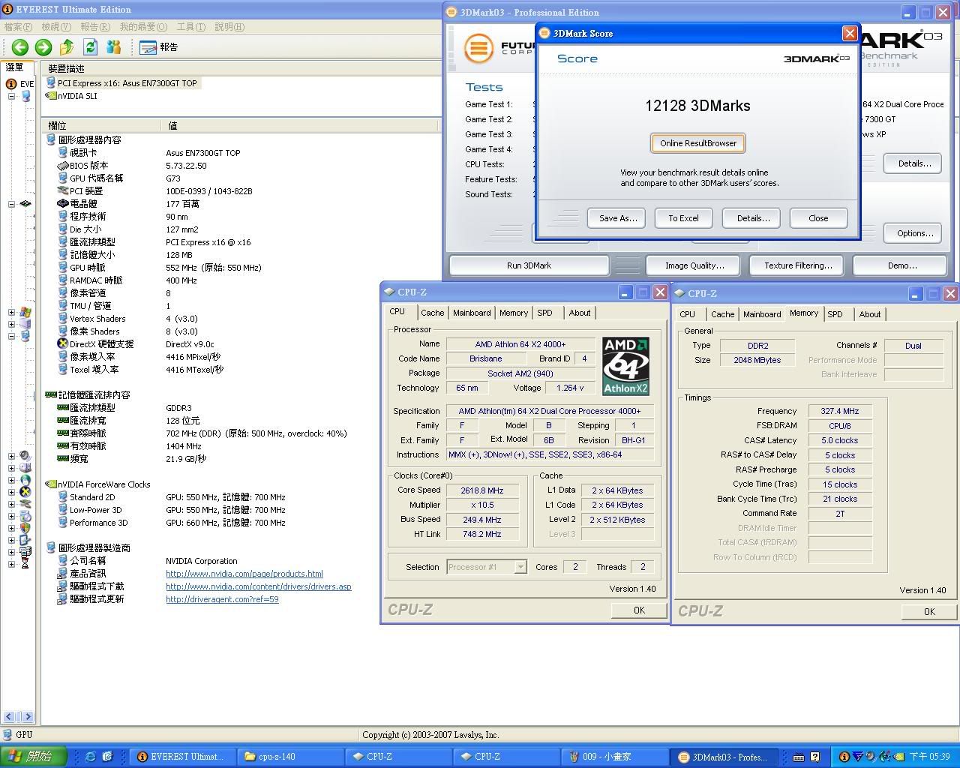
Task: Click the green Forward arrow in EVEREST toolbar
Action: click(x=43, y=47)
